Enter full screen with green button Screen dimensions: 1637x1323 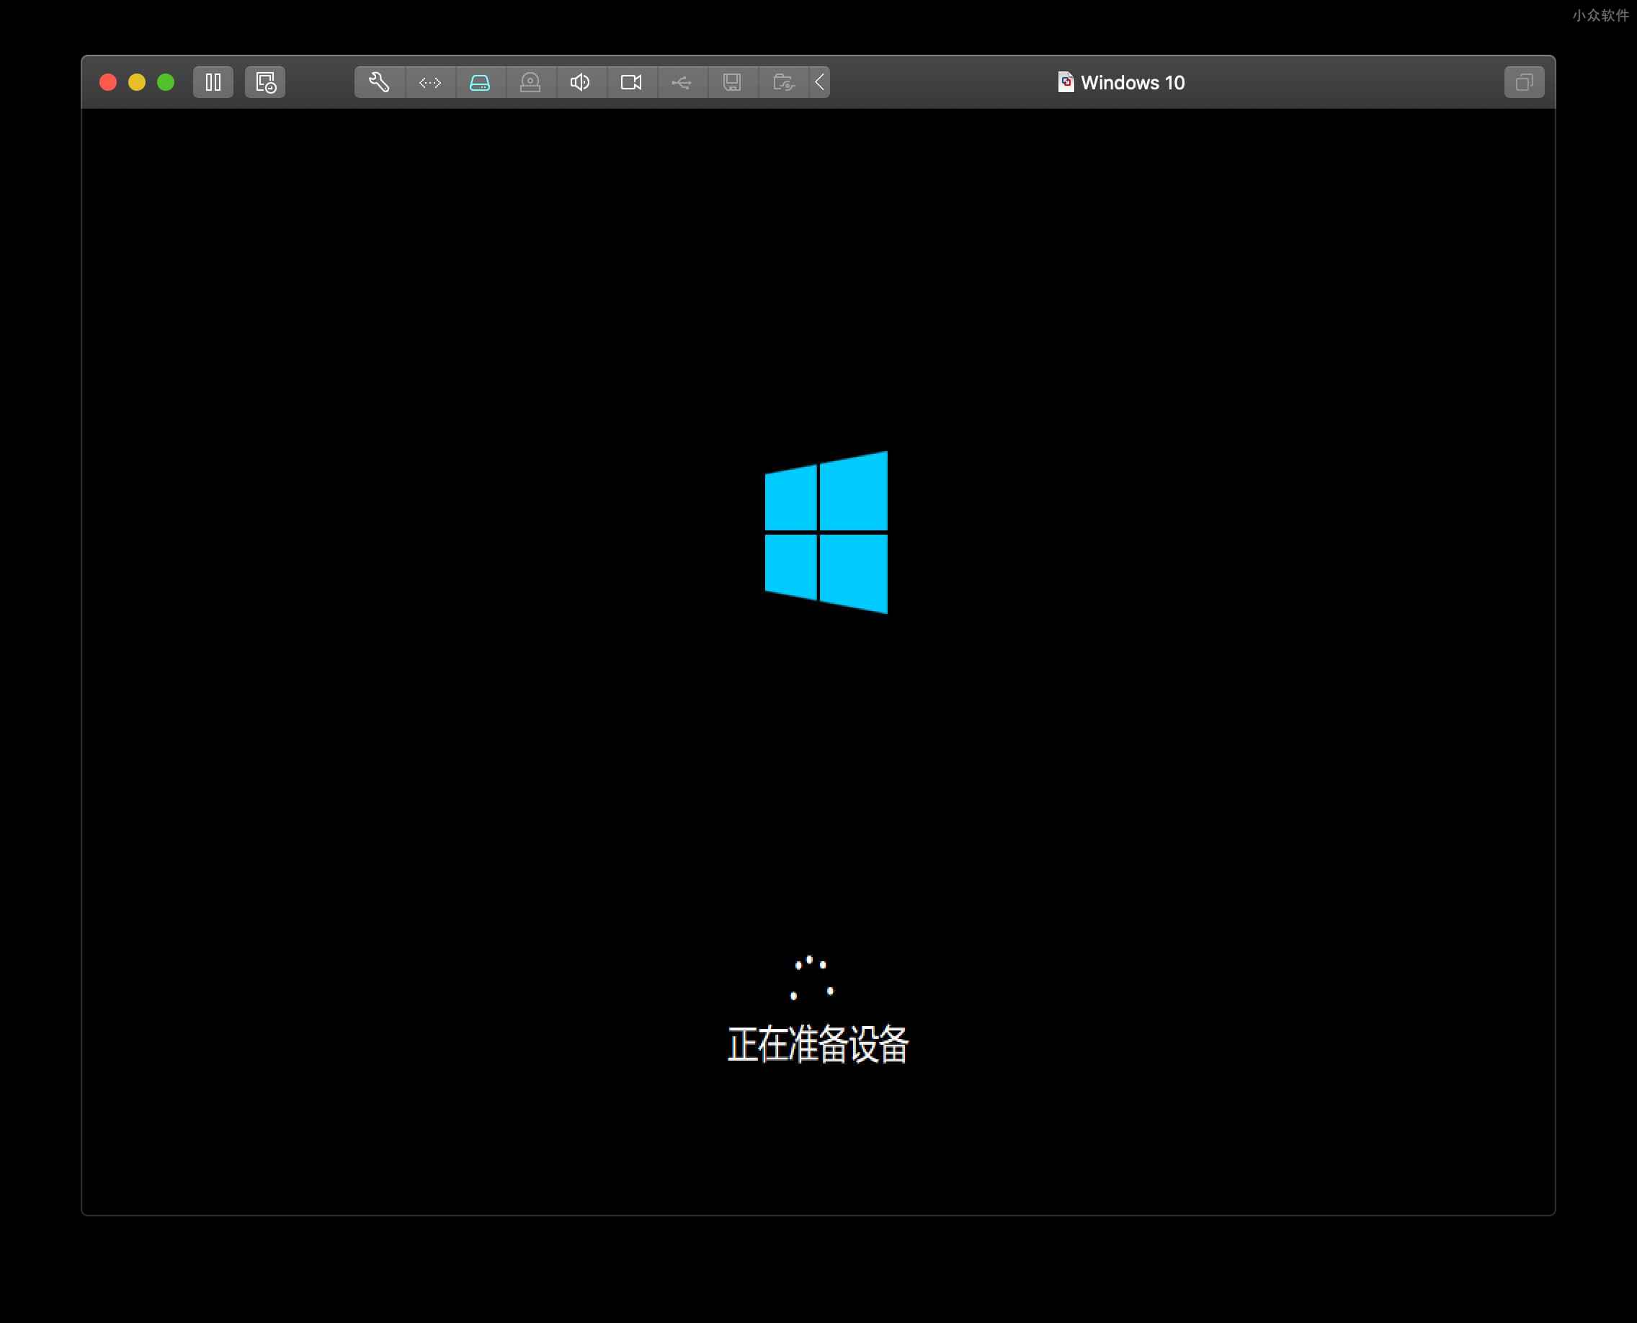(x=166, y=82)
